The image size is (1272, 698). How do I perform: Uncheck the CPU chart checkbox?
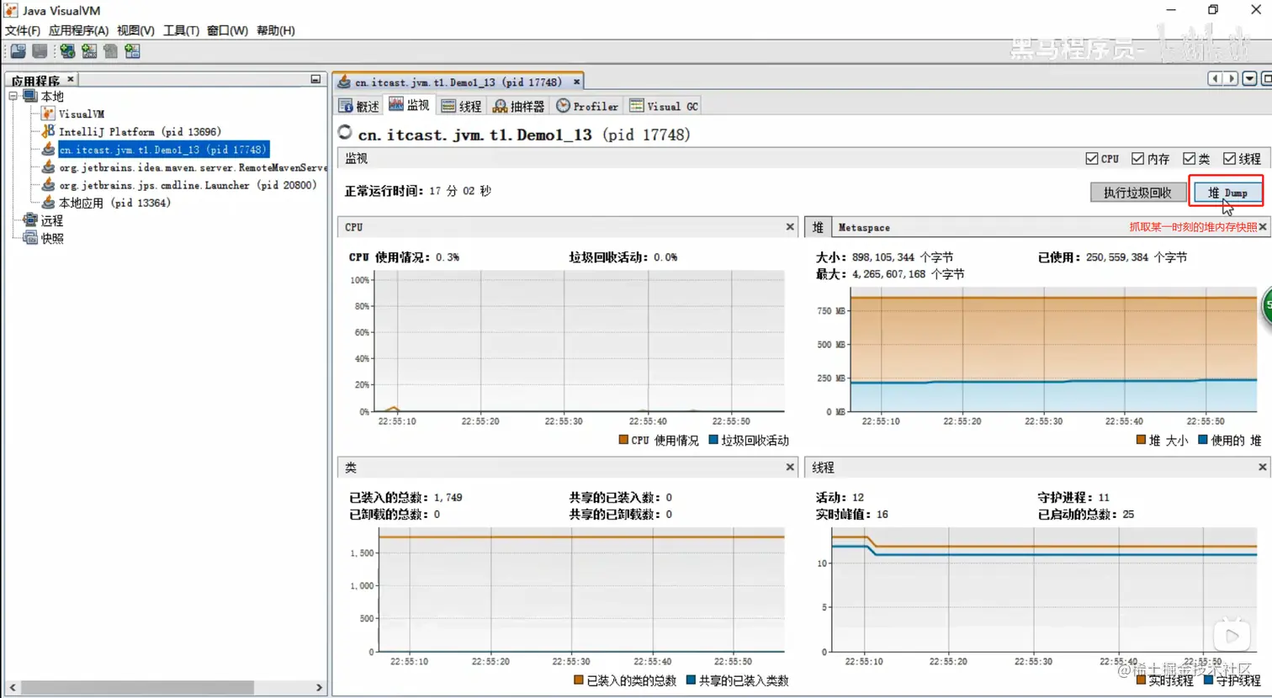coord(1092,158)
